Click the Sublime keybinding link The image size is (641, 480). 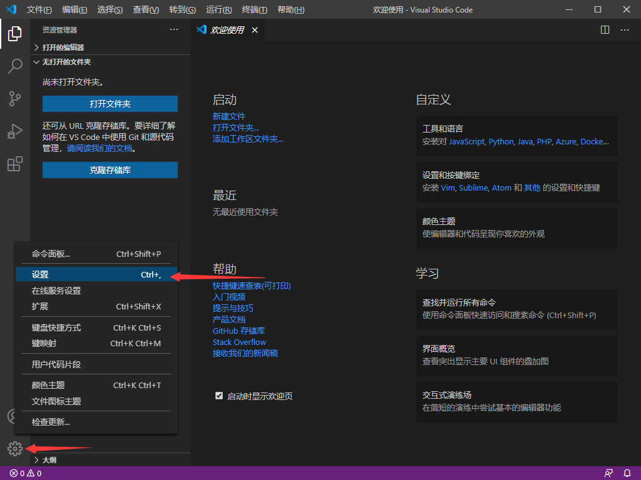pyautogui.click(x=473, y=187)
